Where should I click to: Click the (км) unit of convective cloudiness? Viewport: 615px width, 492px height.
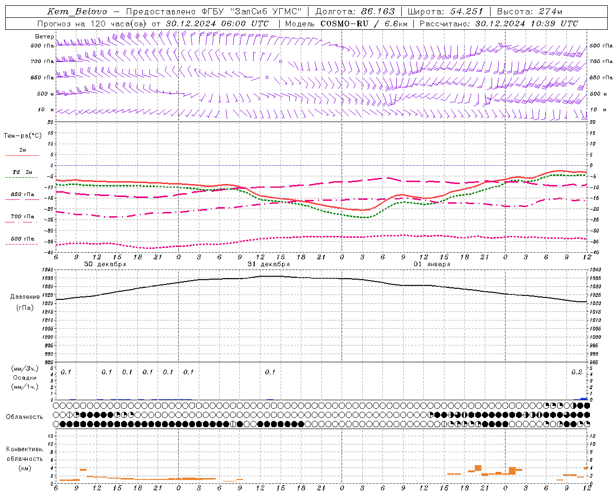[25, 468]
